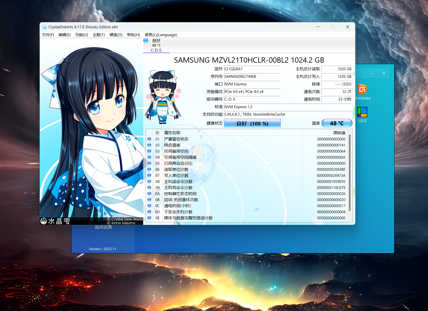Click the firmware field CL1QGXA7

click(x=252, y=69)
